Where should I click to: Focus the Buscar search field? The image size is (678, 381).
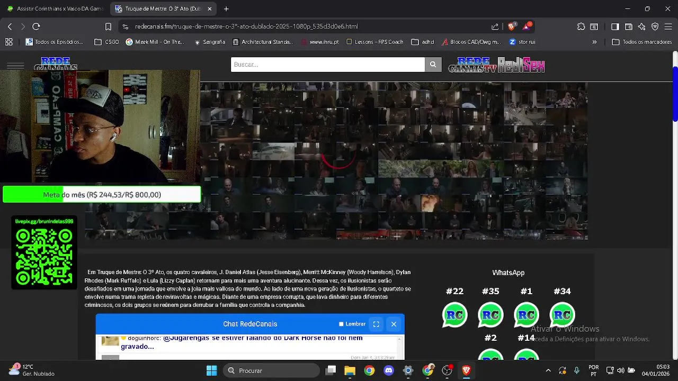pyautogui.click(x=327, y=65)
